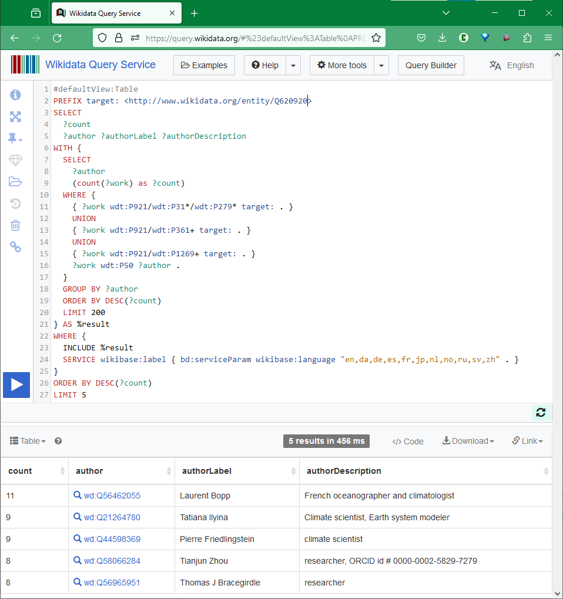
Task: Open wd:Q56462055 author link
Action: tap(112, 496)
